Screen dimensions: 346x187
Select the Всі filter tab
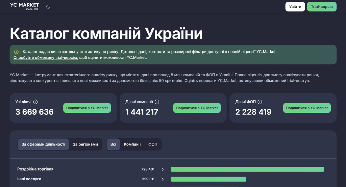coord(113,144)
